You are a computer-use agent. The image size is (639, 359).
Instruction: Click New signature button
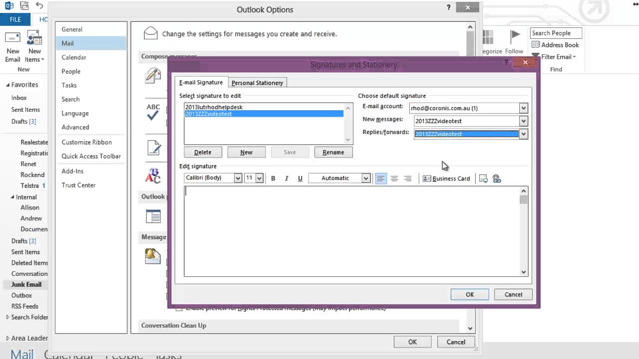click(x=246, y=152)
